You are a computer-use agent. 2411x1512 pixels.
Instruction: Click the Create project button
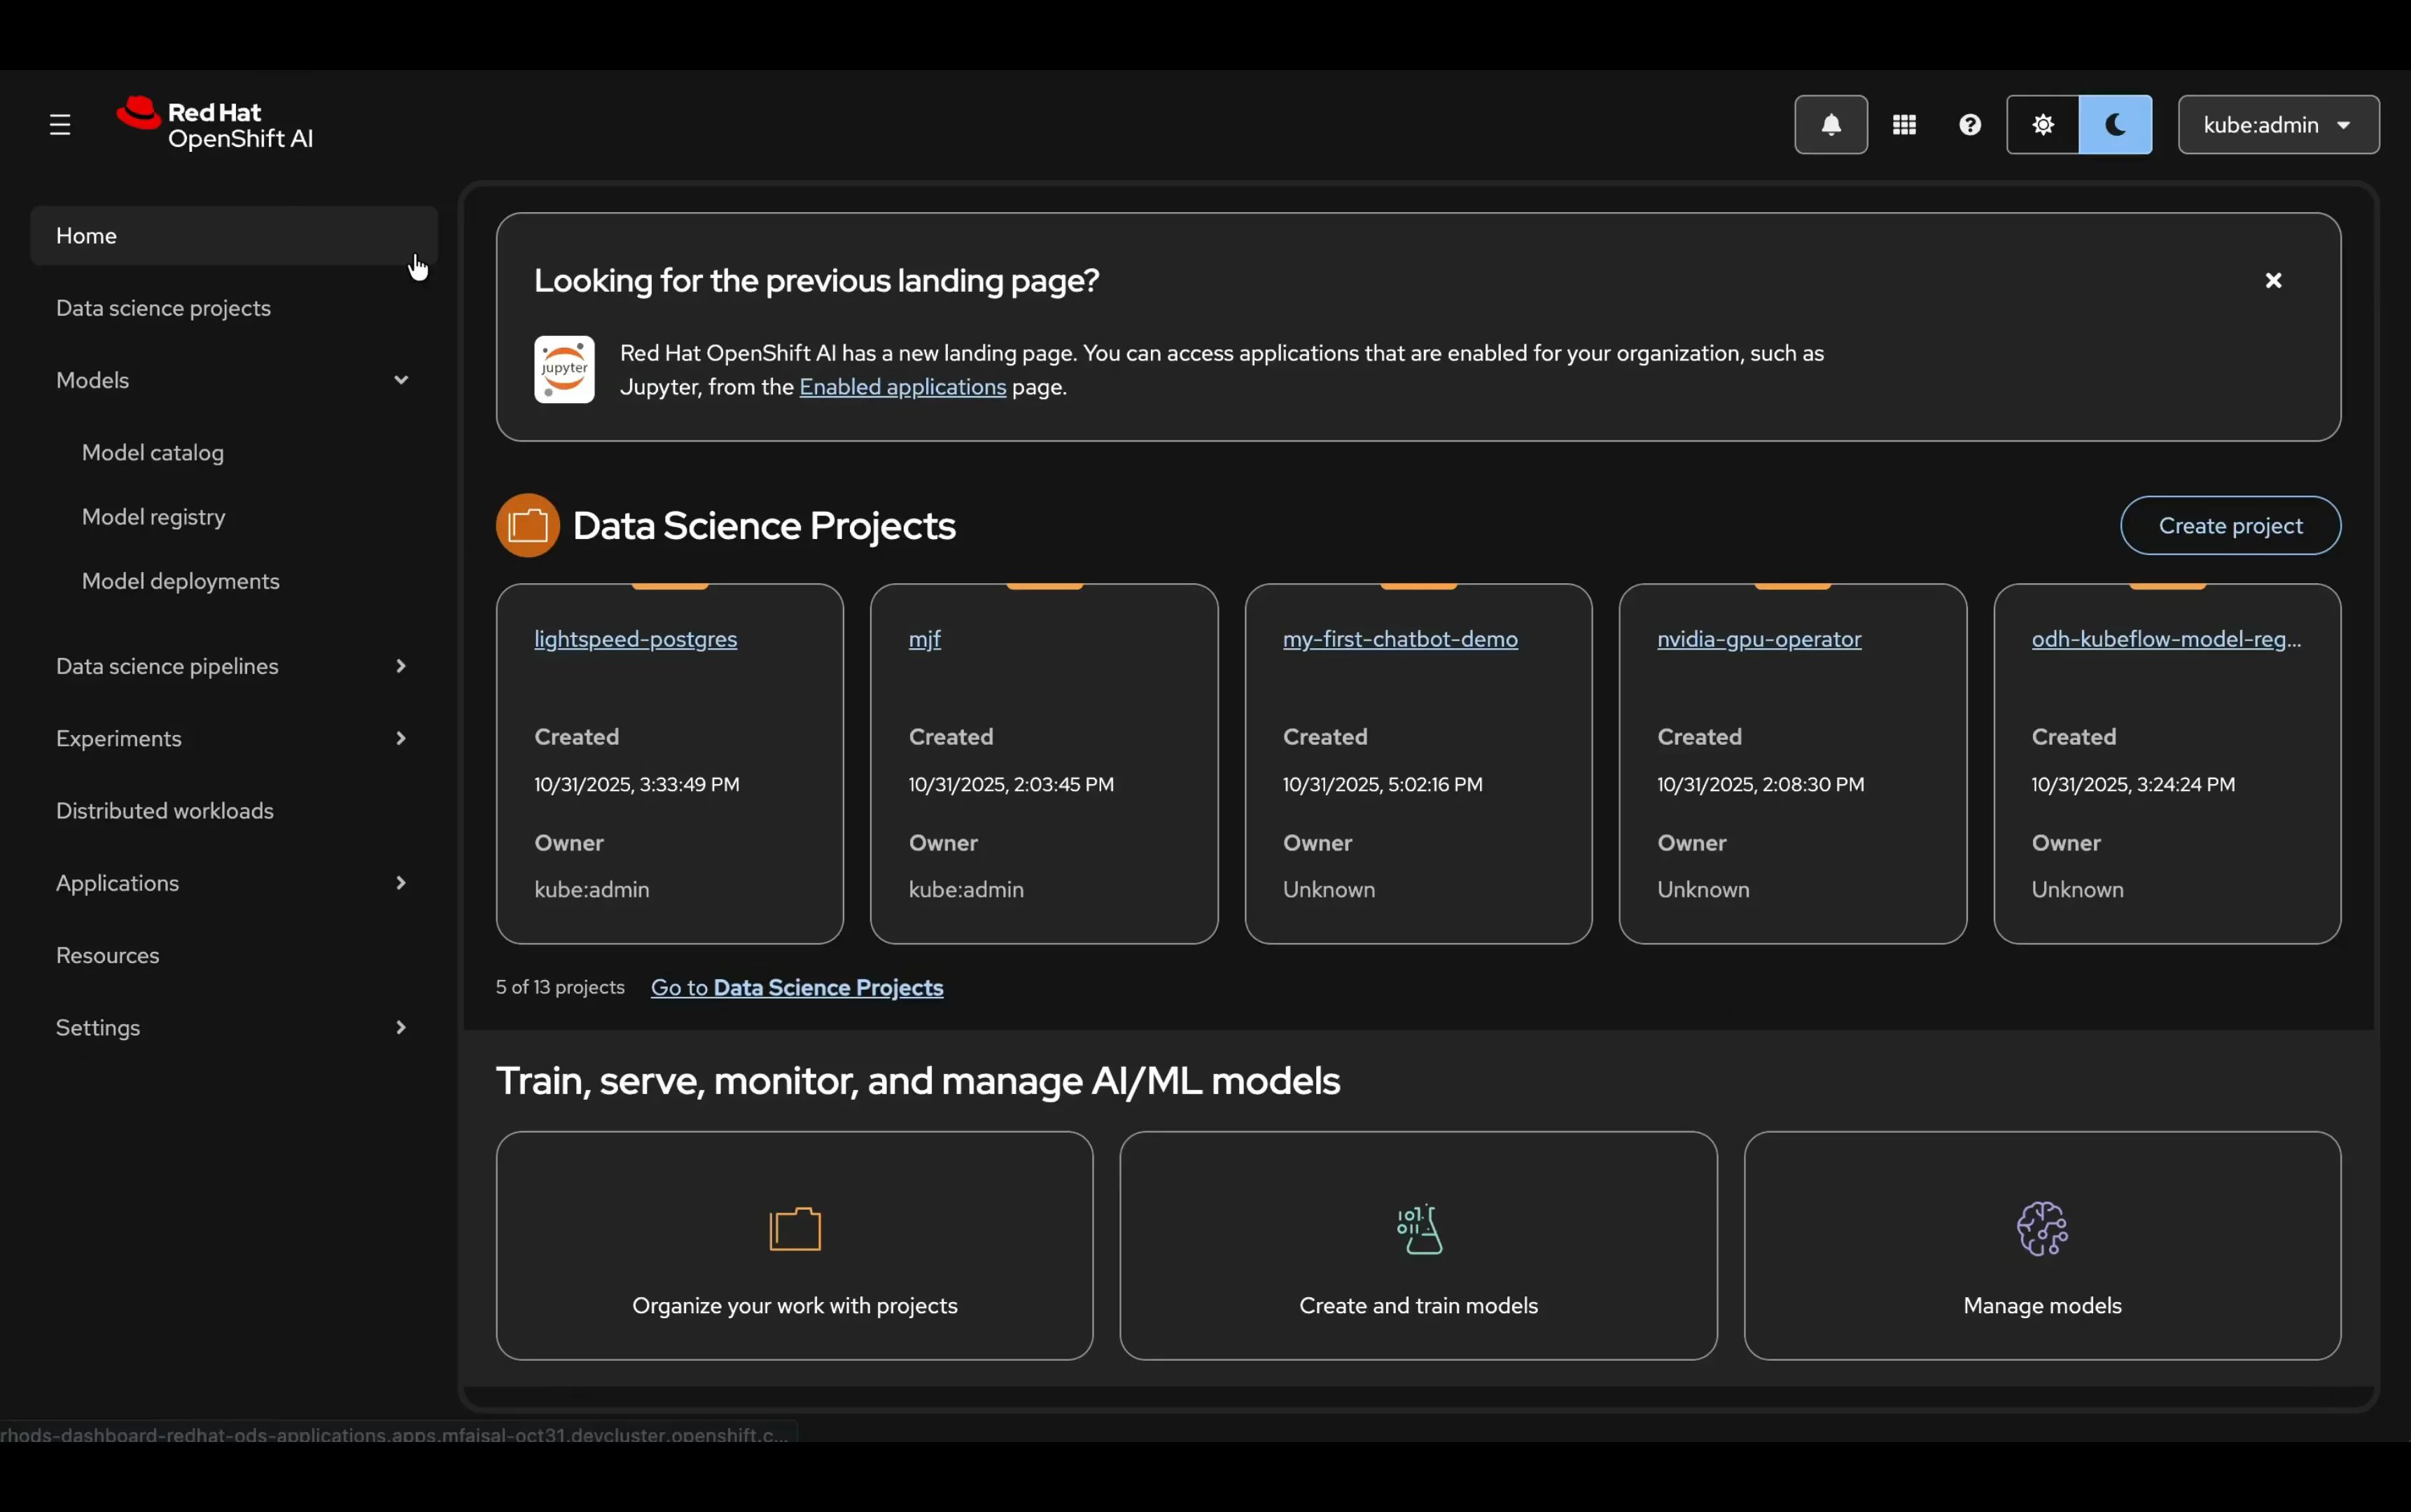[2228, 525]
